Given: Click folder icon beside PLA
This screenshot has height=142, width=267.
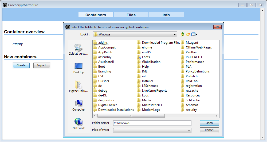Looking at the screenshot, I should tap(183, 66).
